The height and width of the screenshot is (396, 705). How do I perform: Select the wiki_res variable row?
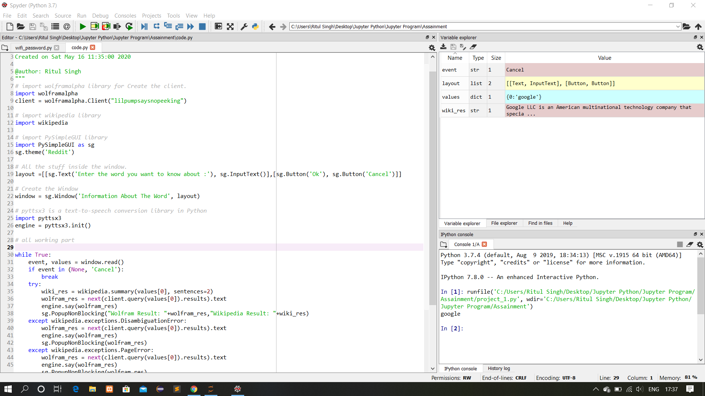[x=572, y=110]
